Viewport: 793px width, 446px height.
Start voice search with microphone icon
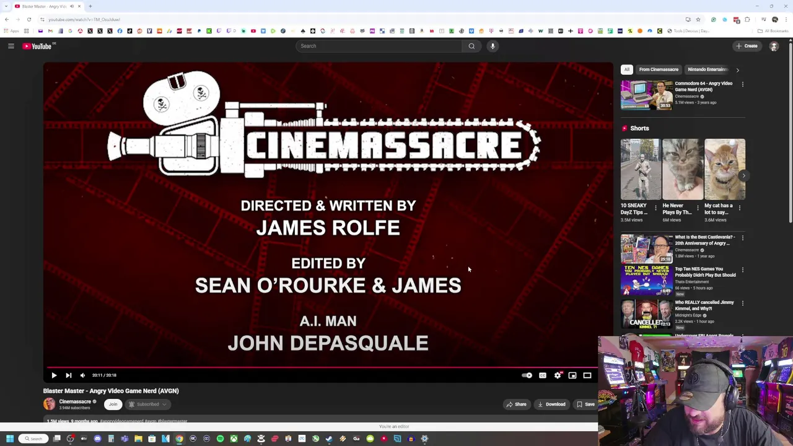tap(493, 46)
